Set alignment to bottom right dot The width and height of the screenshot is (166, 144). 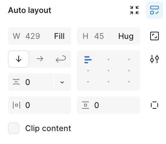point(129,82)
